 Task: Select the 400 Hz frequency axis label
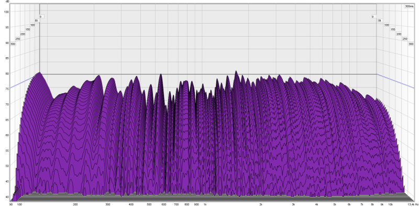click(131, 204)
